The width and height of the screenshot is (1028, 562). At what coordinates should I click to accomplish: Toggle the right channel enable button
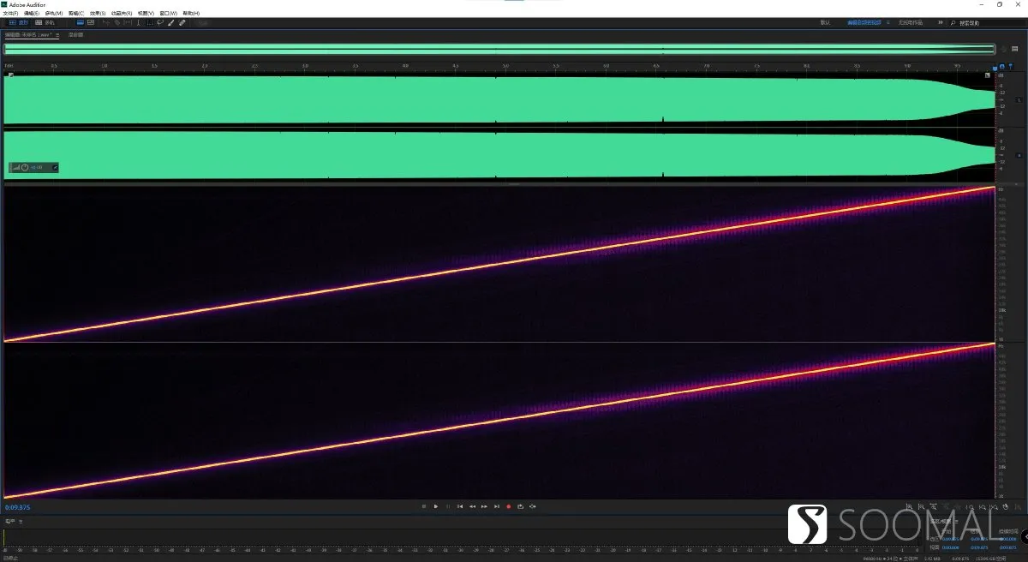point(1019,156)
